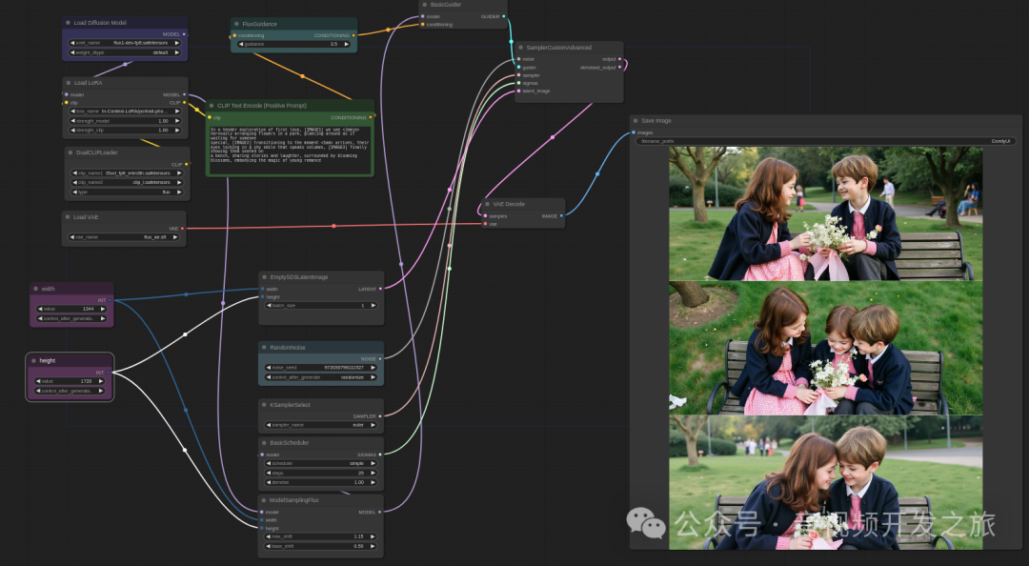Toggle collapse dot on the width node
This screenshot has height=566, width=1029.
(x=36, y=289)
